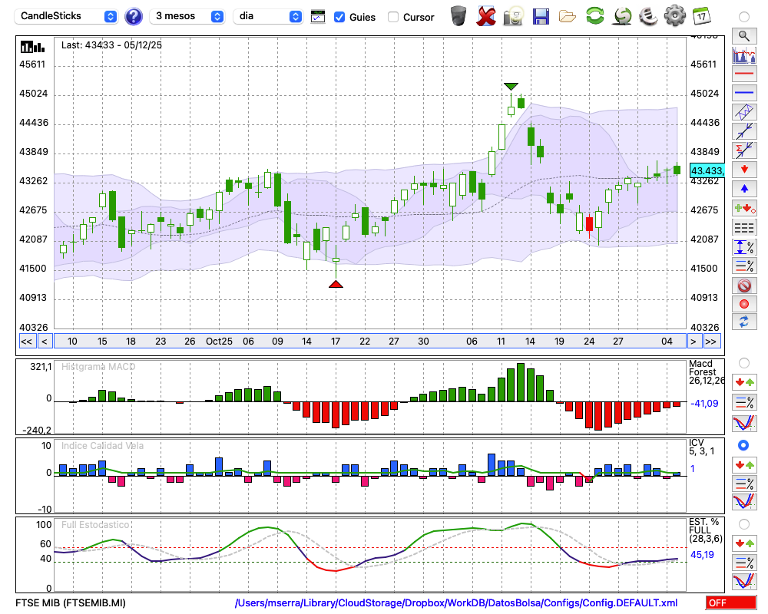The image size is (768, 614).
Task: Add a blue up arrow marker
Action: click(744, 189)
